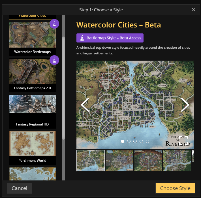Jump to the fifth carousel dot

(147, 141)
